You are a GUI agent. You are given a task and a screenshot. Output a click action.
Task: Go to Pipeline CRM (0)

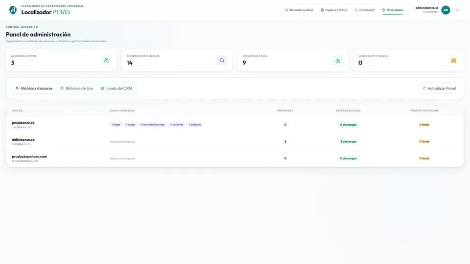(334, 10)
